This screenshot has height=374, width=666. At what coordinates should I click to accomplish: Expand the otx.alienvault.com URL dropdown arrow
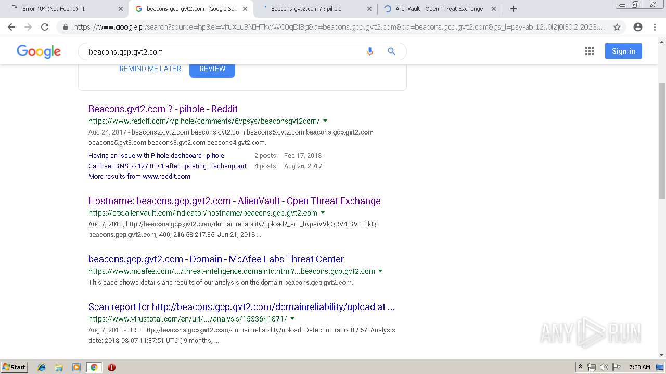point(323,212)
